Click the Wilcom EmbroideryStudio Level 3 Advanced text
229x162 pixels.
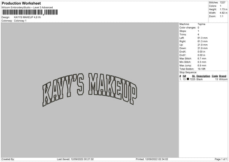pos(27,8)
